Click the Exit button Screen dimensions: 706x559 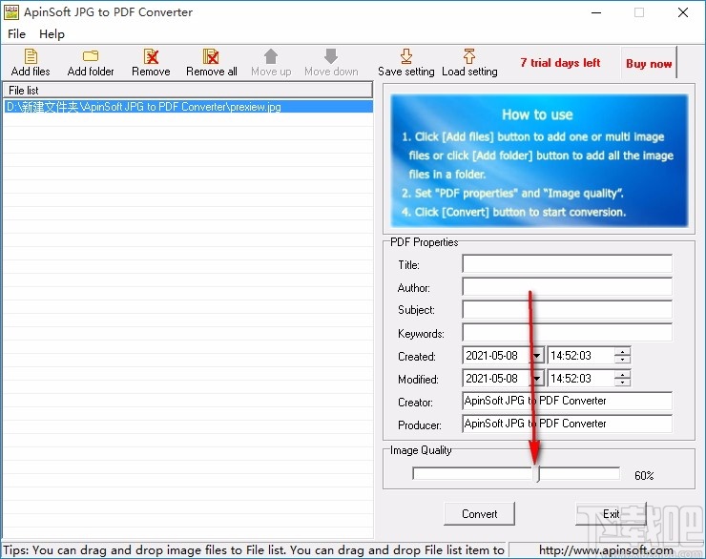611,514
